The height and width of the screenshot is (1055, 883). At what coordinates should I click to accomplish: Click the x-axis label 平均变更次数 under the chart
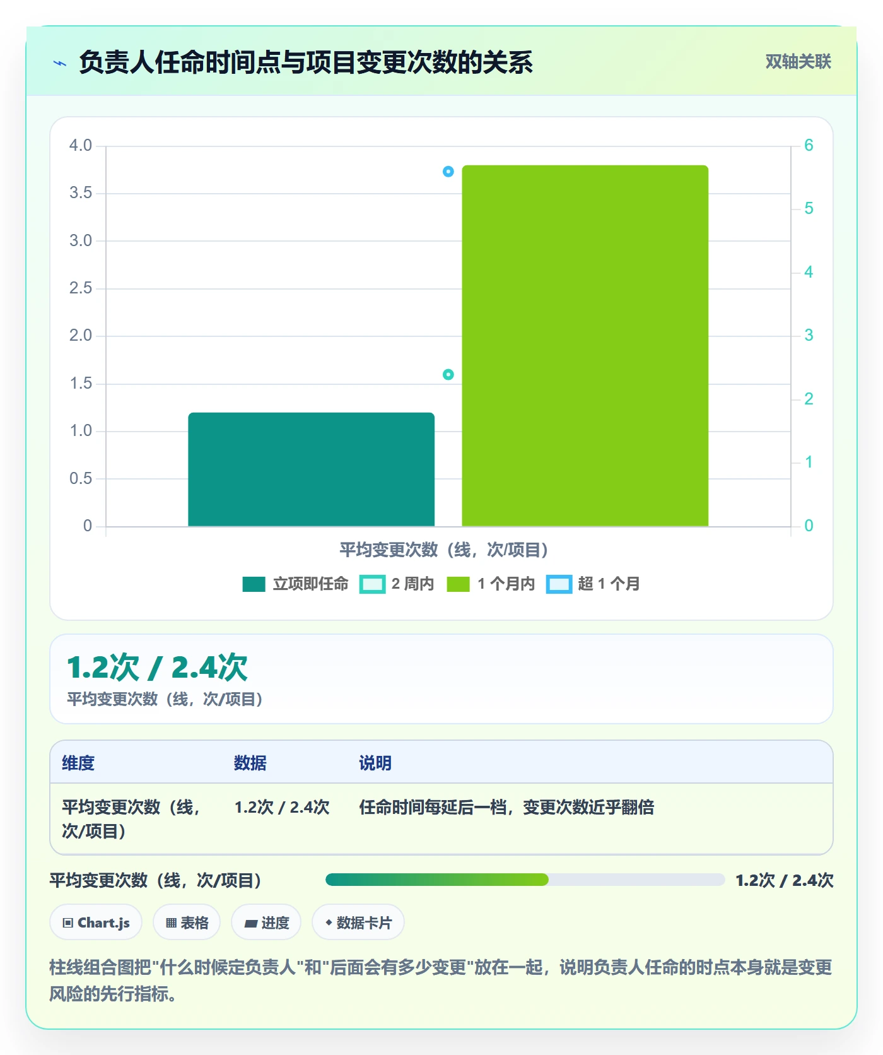click(444, 550)
